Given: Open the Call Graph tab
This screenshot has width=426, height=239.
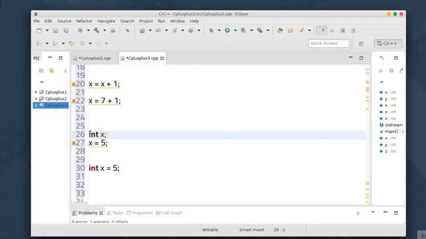Looking at the screenshot, I should 169,213.
